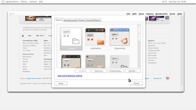Open the Apple Online Store link

coord(34,79)
